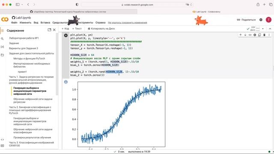
Task: Click Safari forward arrow
Action: click(34, 5)
